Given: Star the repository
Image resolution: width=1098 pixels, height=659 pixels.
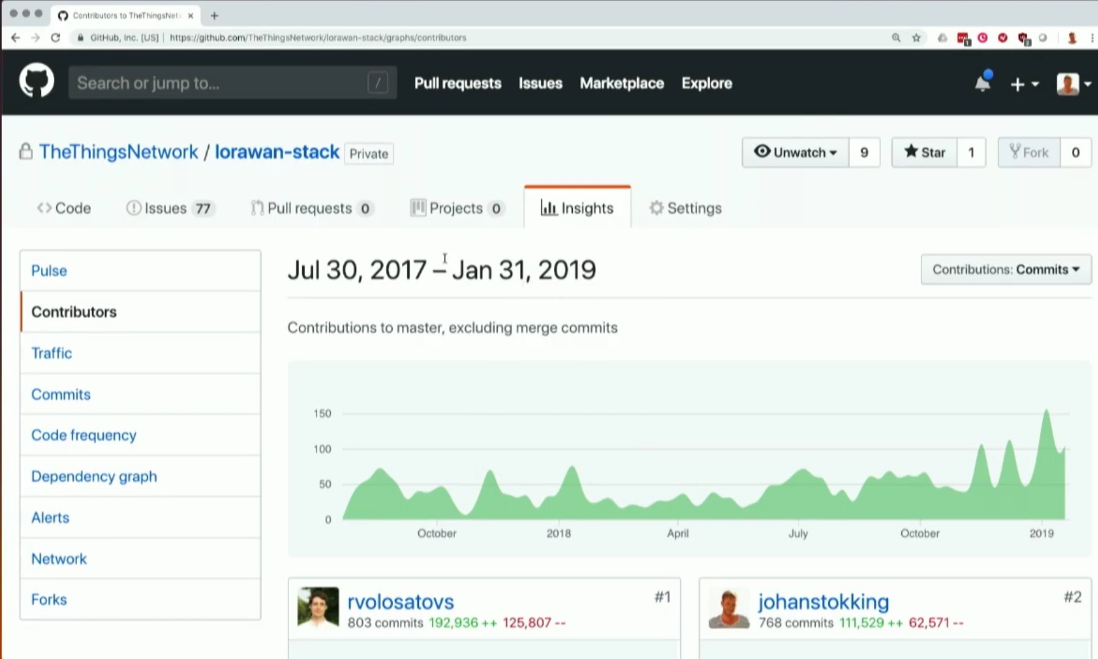Looking at the screenshot, I should pos(925,152).
